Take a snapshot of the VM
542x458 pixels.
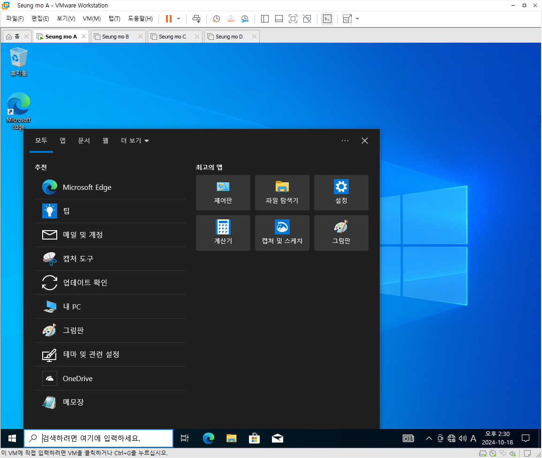[217, 19]
